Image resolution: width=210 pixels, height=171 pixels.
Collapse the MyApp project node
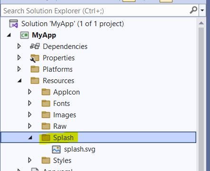point(9,35)
